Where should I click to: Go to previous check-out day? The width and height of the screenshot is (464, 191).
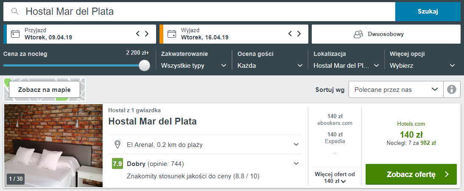click(x=290, y=34)
